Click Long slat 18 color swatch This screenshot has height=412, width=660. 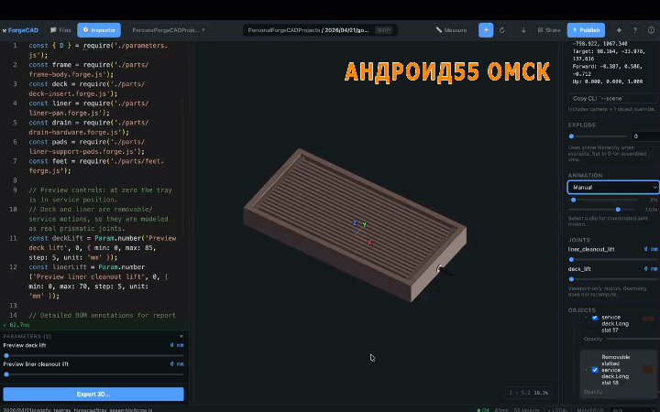pyautogui.click(x=647, y=370)
